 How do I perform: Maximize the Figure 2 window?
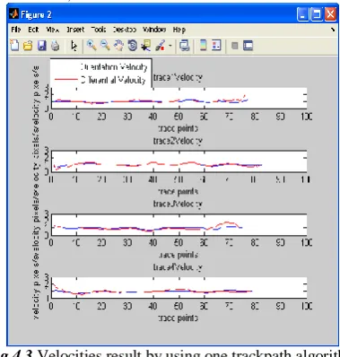click(x=317, y=14)
